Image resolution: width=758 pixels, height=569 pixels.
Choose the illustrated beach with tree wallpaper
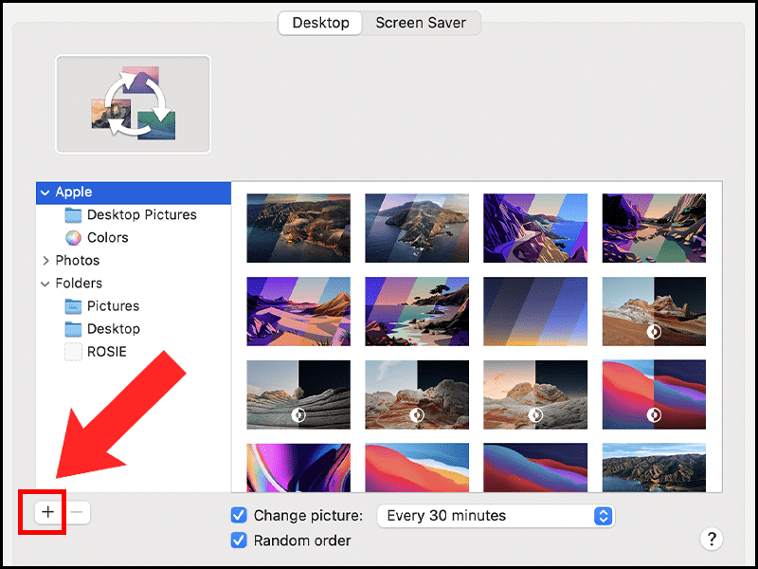(417, 312)
